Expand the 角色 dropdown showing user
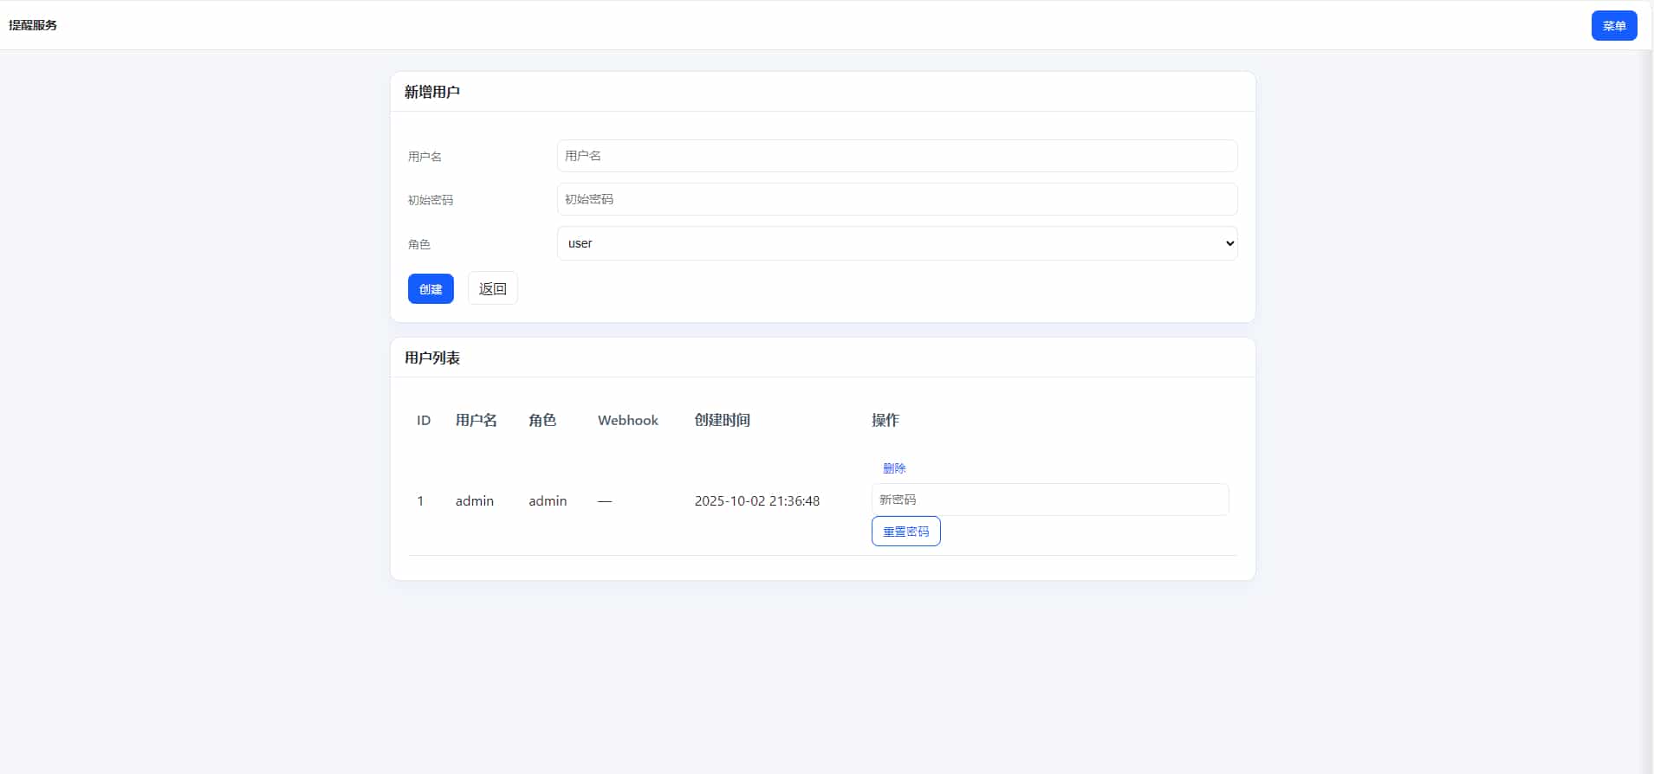The height and width of the screenshot is (774, 1654). click(896, 243)
